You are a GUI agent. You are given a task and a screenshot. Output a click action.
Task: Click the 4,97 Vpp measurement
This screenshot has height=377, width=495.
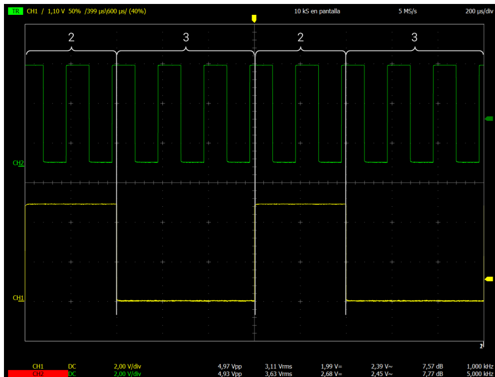[230, 367]
